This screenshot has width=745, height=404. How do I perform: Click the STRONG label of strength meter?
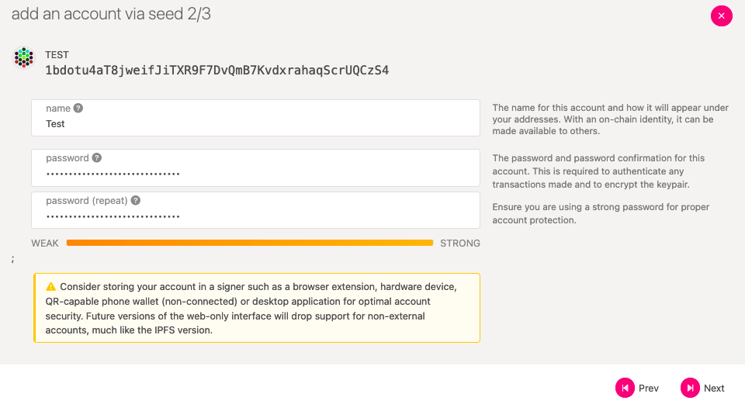(460, 243)
